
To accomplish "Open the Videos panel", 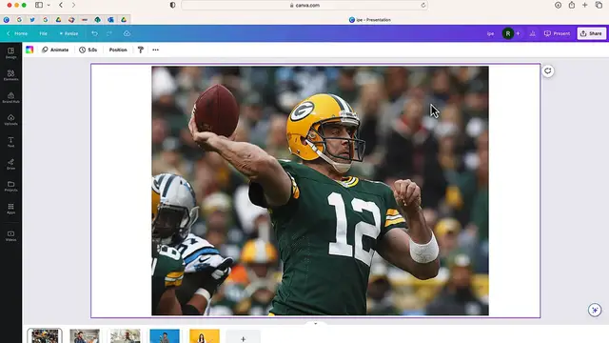I will tap(10, 236).
